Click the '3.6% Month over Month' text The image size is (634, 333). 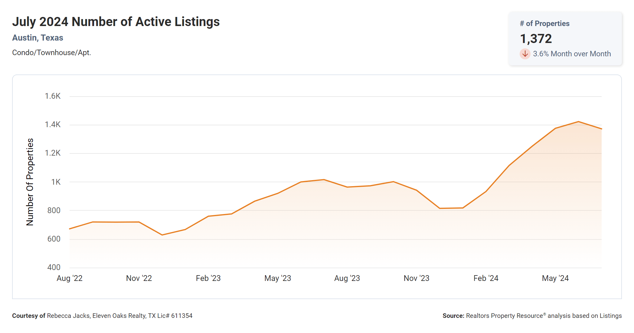click(571, 54)
